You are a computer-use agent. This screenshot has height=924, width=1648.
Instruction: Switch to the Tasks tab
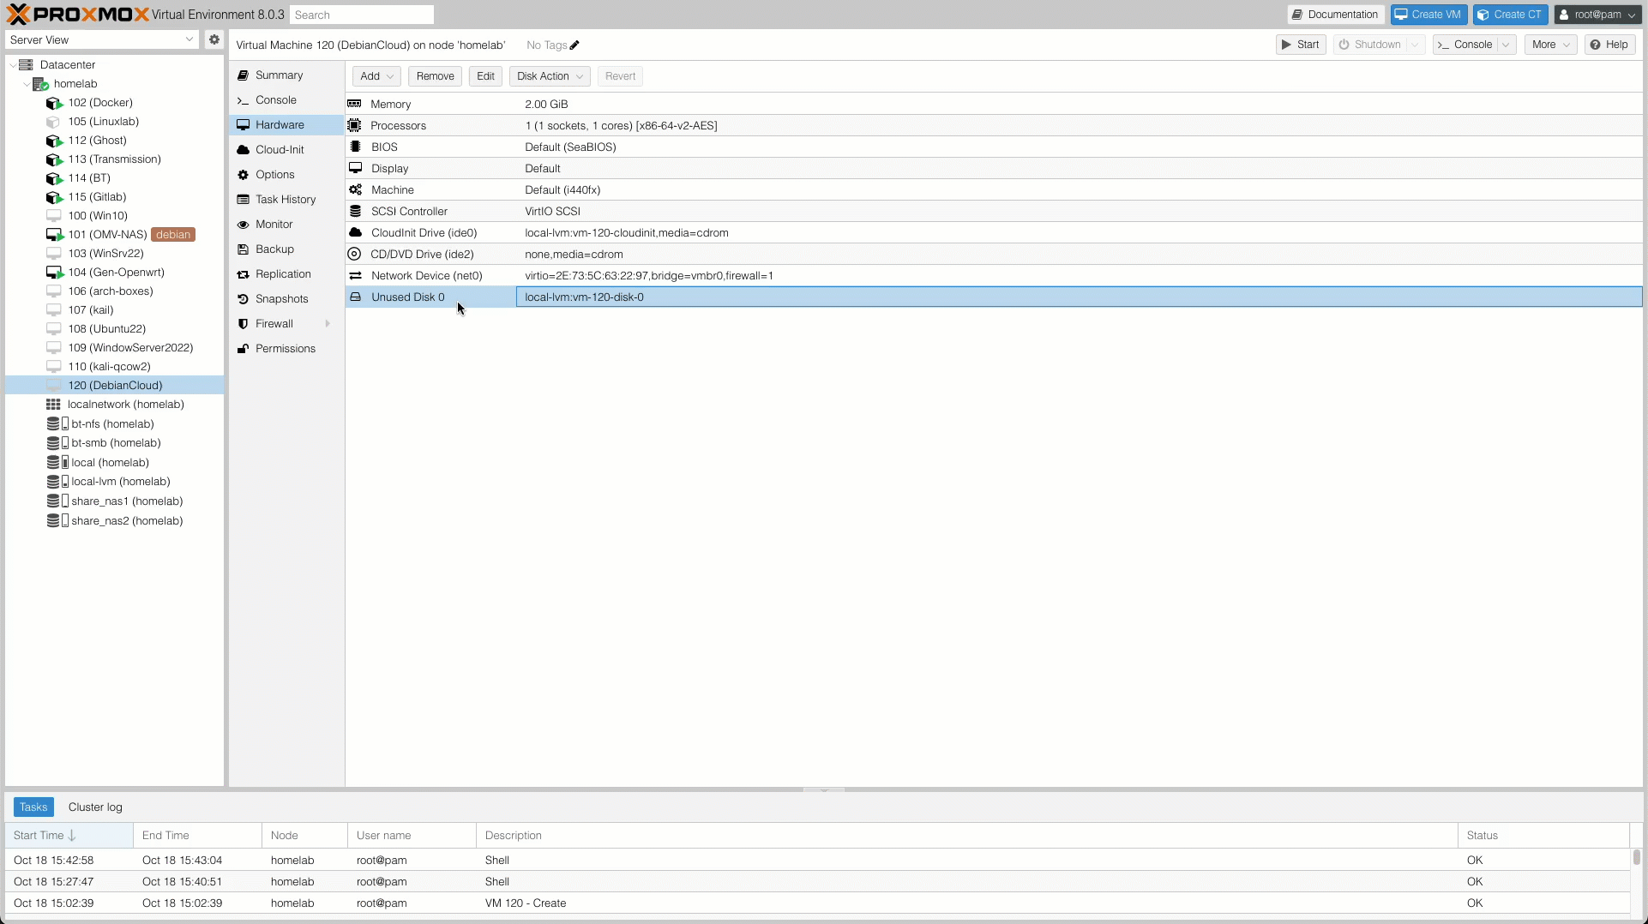[33, 807]
